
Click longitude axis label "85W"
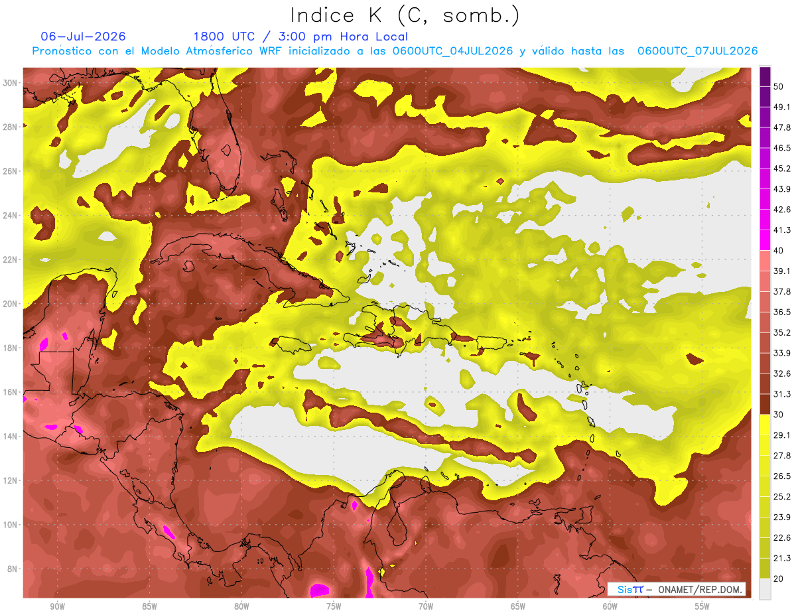tap(149, 607)
